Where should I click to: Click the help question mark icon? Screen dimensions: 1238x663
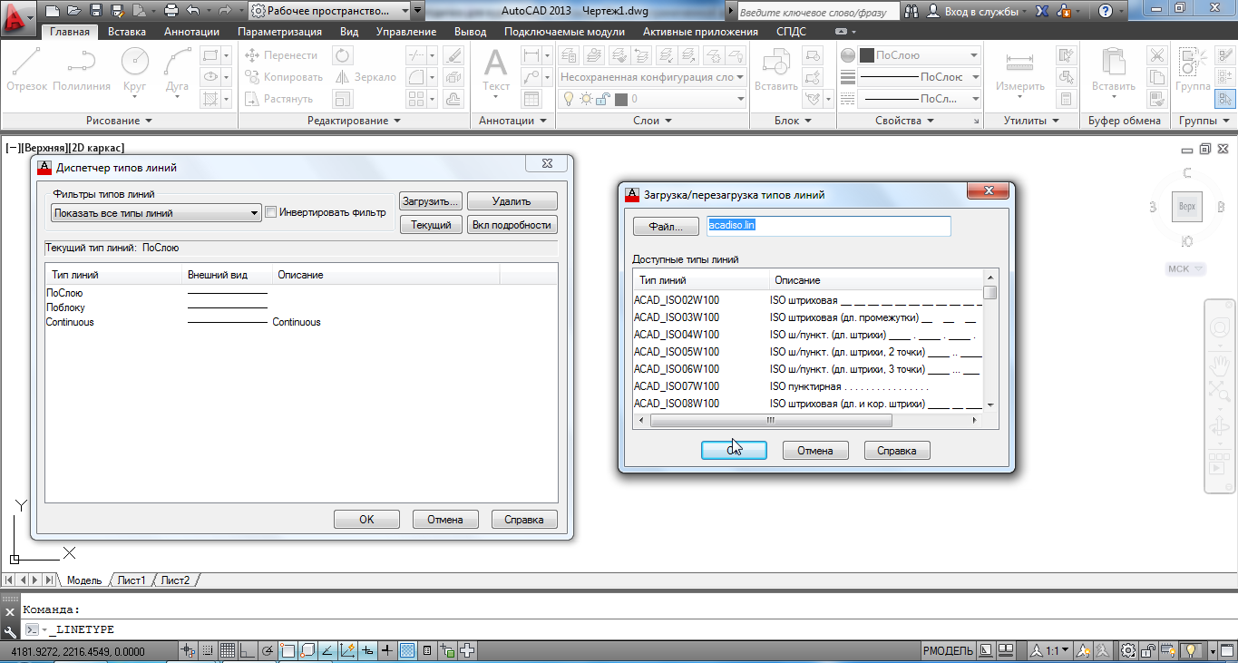pyautogui.click(x=1105, y=11)
